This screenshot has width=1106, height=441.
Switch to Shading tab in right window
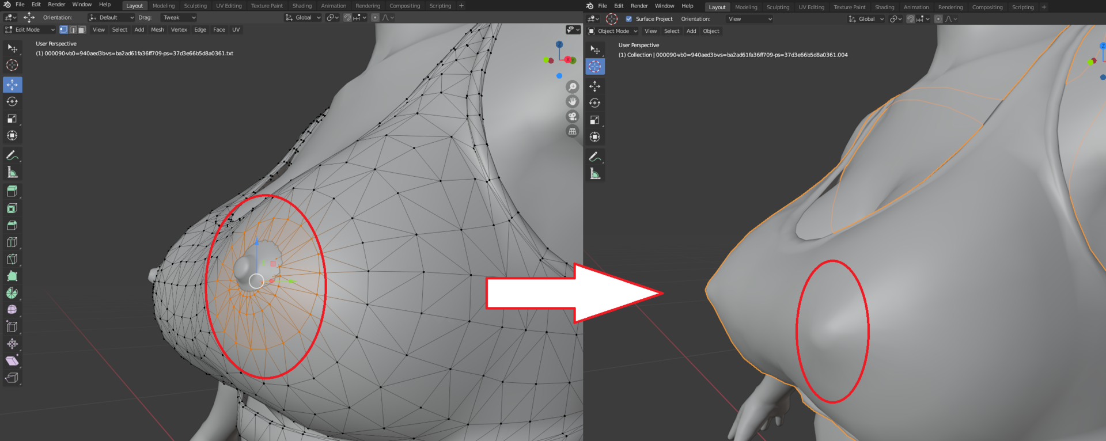point(884,7)
